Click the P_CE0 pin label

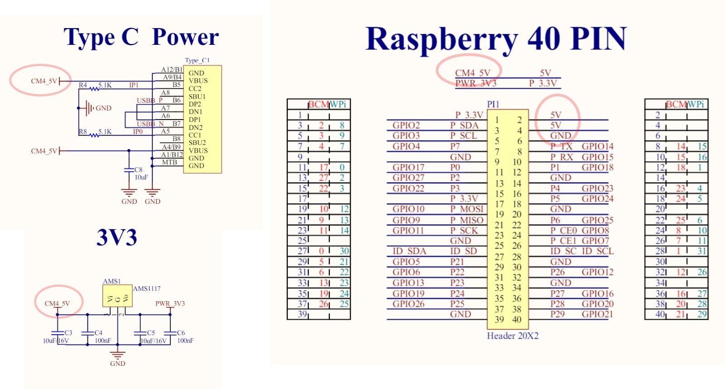(564, 231)
